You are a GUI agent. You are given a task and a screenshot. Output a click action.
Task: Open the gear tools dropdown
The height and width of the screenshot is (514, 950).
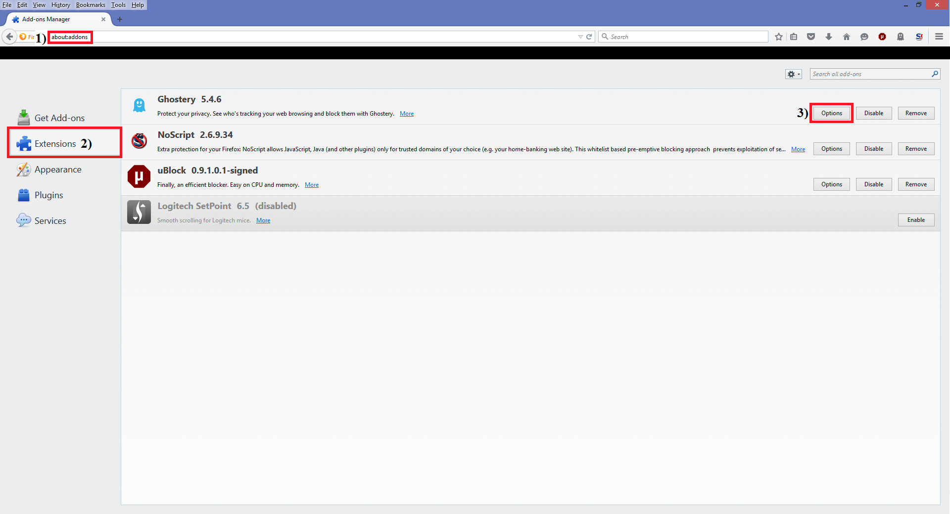[x=793, y=74]
